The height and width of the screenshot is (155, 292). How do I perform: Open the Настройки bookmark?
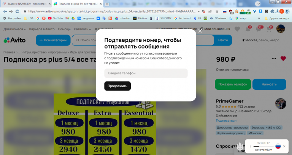tap(12, 18)
